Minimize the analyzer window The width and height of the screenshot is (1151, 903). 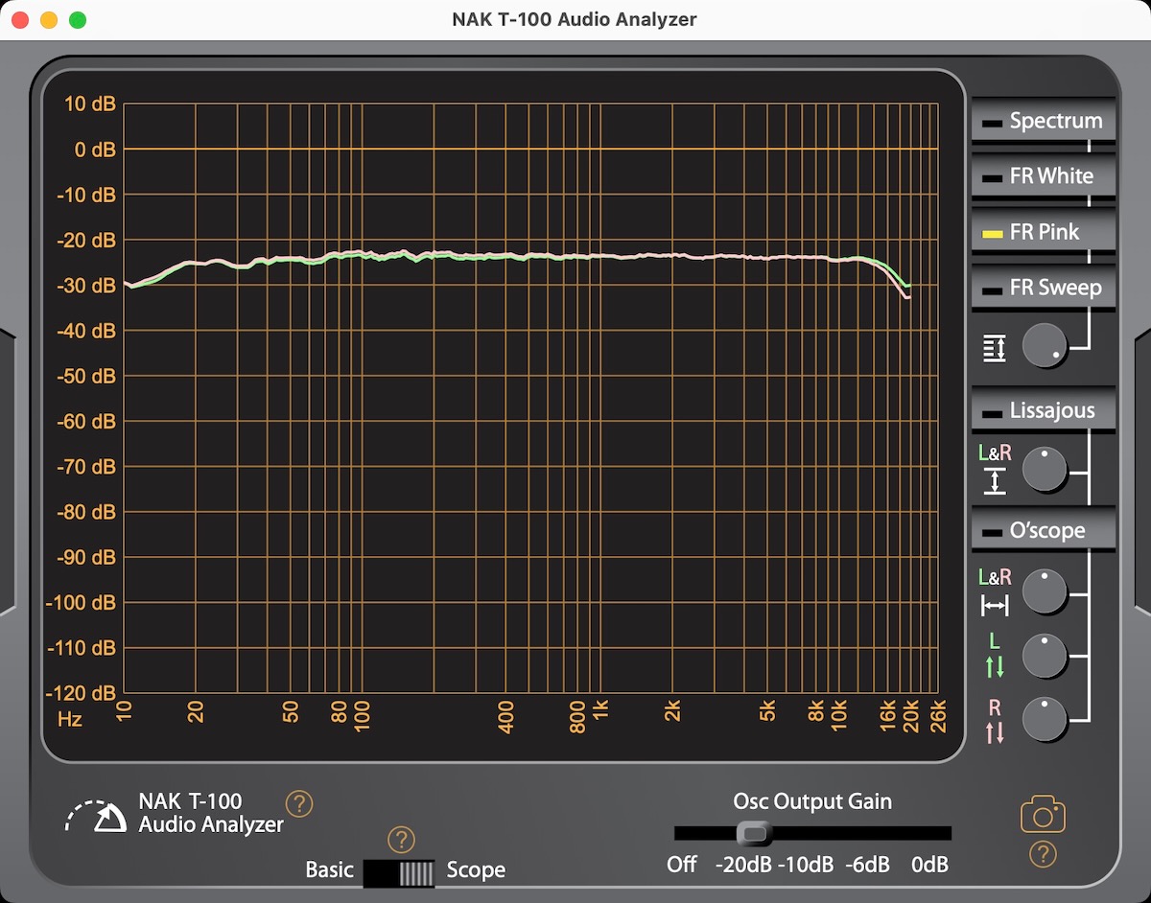tap(49, 20)
